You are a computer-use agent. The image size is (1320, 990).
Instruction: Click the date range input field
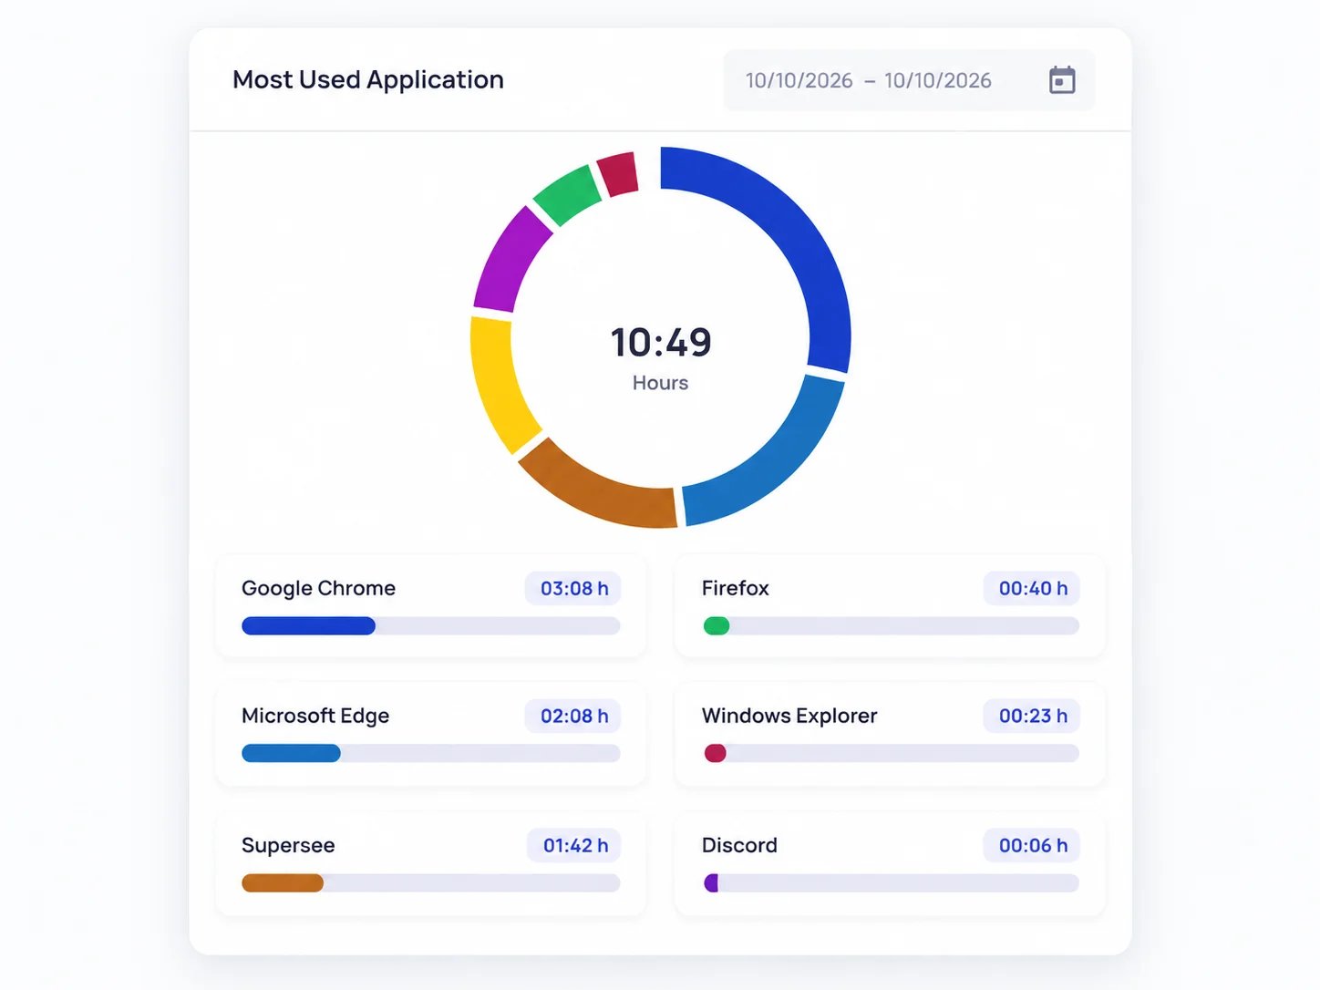tap(909, 80)
